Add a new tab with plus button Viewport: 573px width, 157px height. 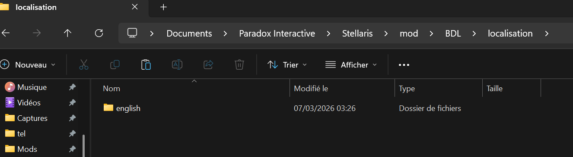coord(163,7)
